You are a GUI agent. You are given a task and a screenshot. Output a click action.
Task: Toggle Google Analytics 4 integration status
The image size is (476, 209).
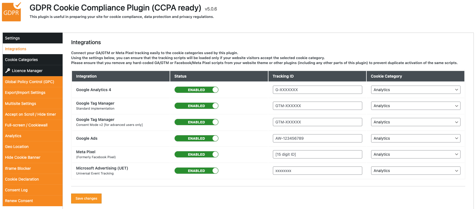196,90
